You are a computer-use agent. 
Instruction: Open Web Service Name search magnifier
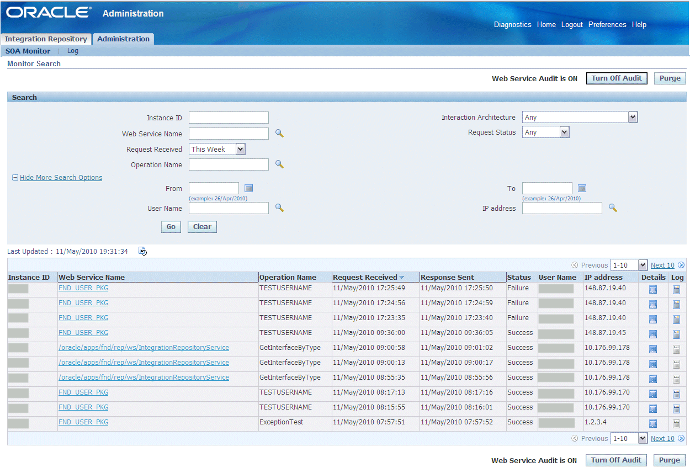pos(279,134)
